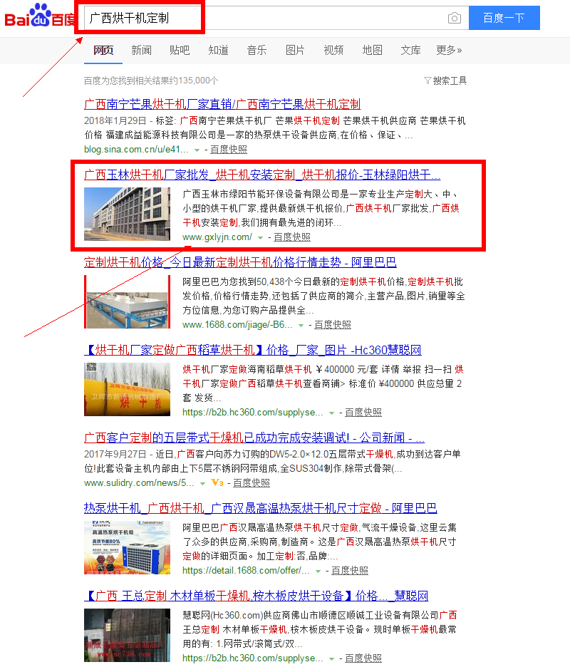Select the 网页 tab
570x667 pixels.
103,50
